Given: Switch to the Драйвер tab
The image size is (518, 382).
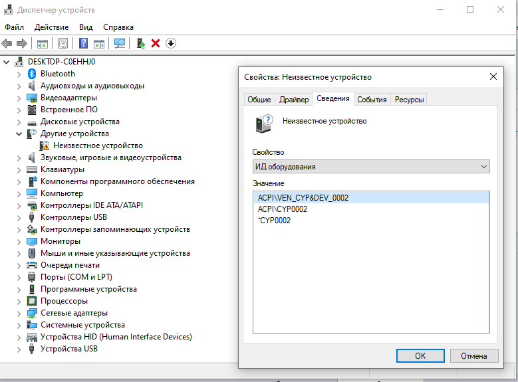Looking at the screenshot, I should (294, 100).
